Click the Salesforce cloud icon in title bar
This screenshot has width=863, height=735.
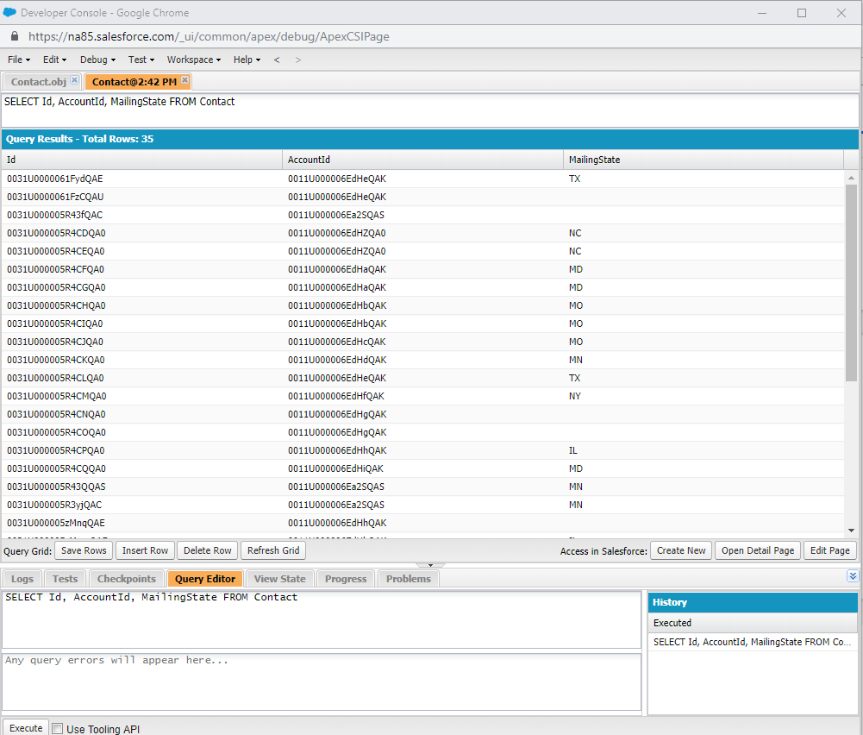pyautogui.click(x=9, y=12)
